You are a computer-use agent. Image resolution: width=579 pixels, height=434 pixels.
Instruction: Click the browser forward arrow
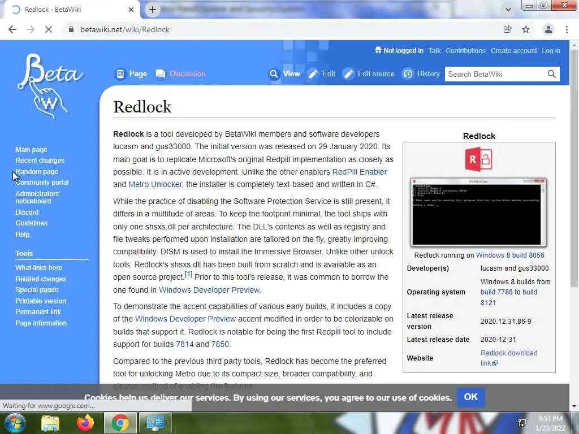[x=31, y=29]
